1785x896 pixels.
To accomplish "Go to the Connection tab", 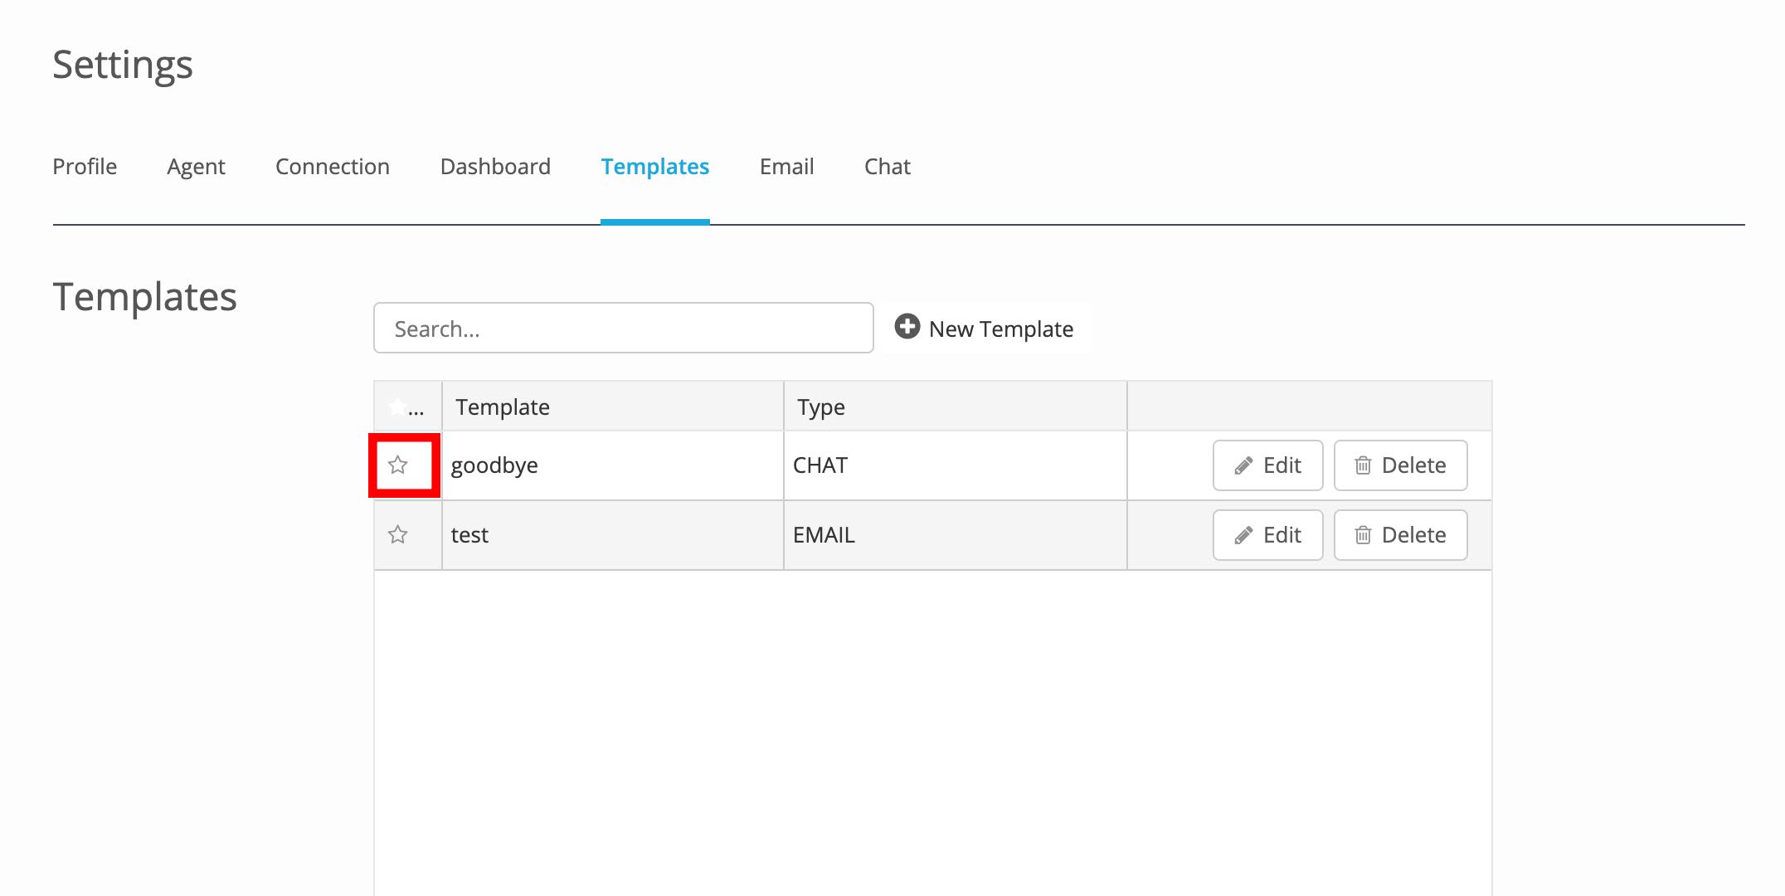I will [x=333, y=167].
